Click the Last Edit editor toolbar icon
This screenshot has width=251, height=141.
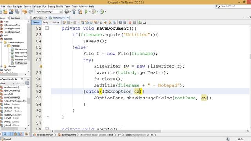click(64, 23)
